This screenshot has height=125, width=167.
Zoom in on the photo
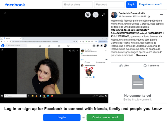[x=88, y=15]
